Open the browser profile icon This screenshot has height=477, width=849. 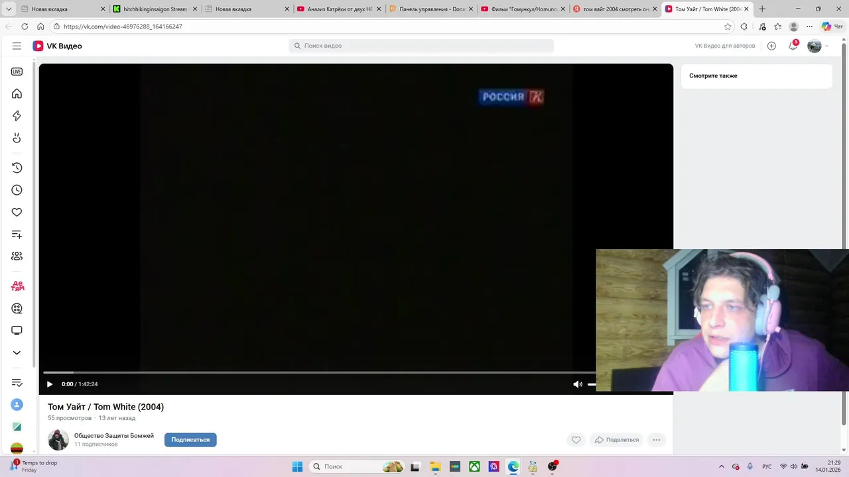(793, 26)
